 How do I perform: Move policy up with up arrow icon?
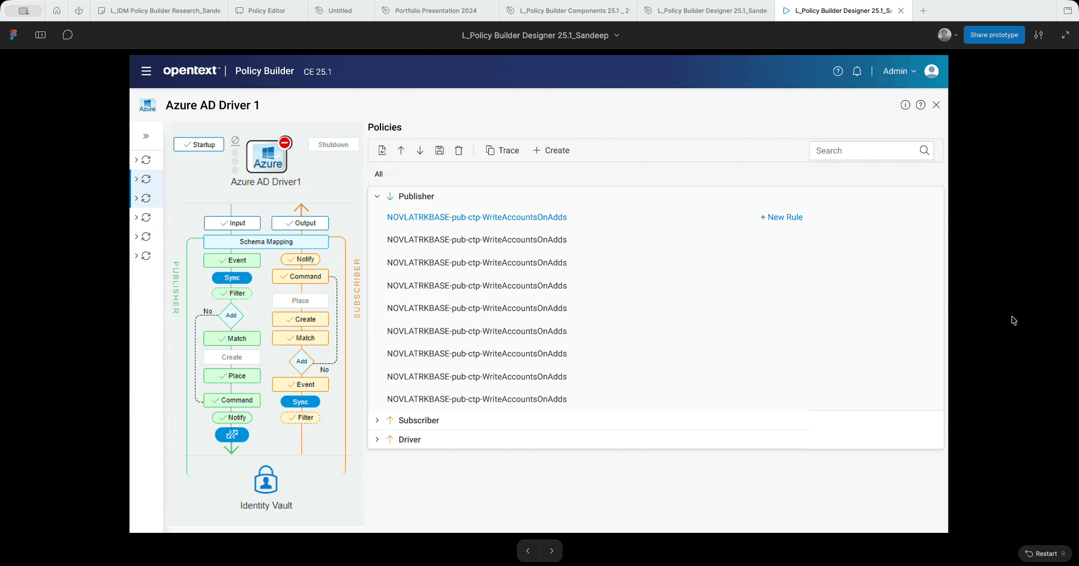(x=401, y=150)
